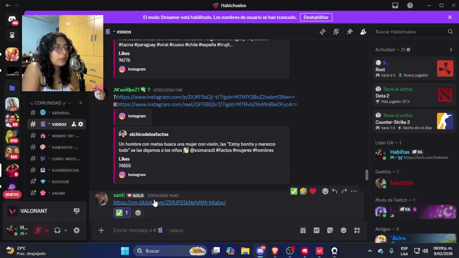Open santi's TikTok link
The image size is (459, 258).
coord(169,202)
